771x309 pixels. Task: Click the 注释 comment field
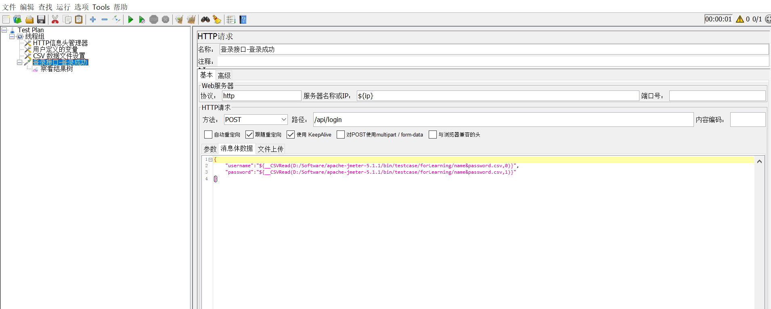pyautogui.click(x=493, y=61)
